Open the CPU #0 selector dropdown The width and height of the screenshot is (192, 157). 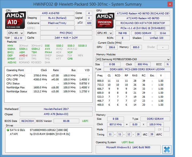tap(15, 33)
